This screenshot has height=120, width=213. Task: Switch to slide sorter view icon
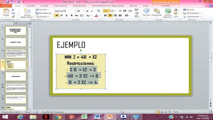pyautogui.click(x=162, y=112)
